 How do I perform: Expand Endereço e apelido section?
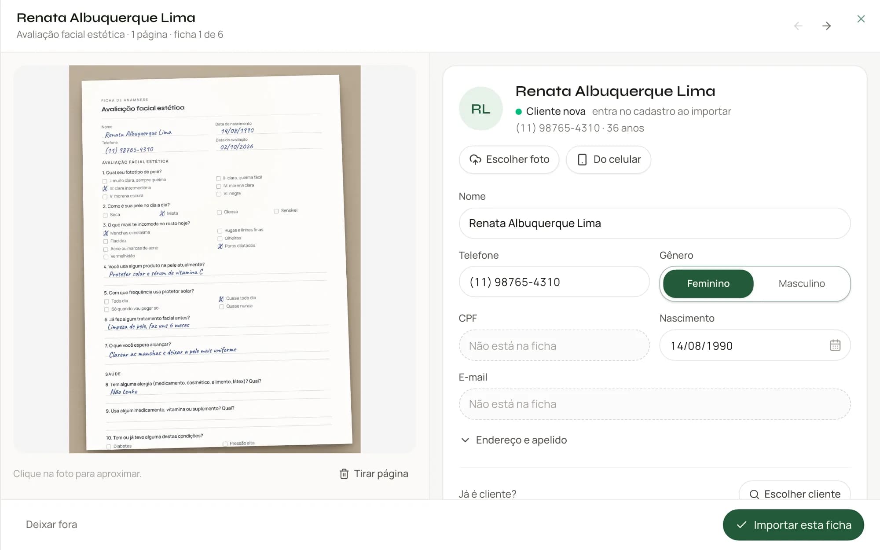(513, 440)
